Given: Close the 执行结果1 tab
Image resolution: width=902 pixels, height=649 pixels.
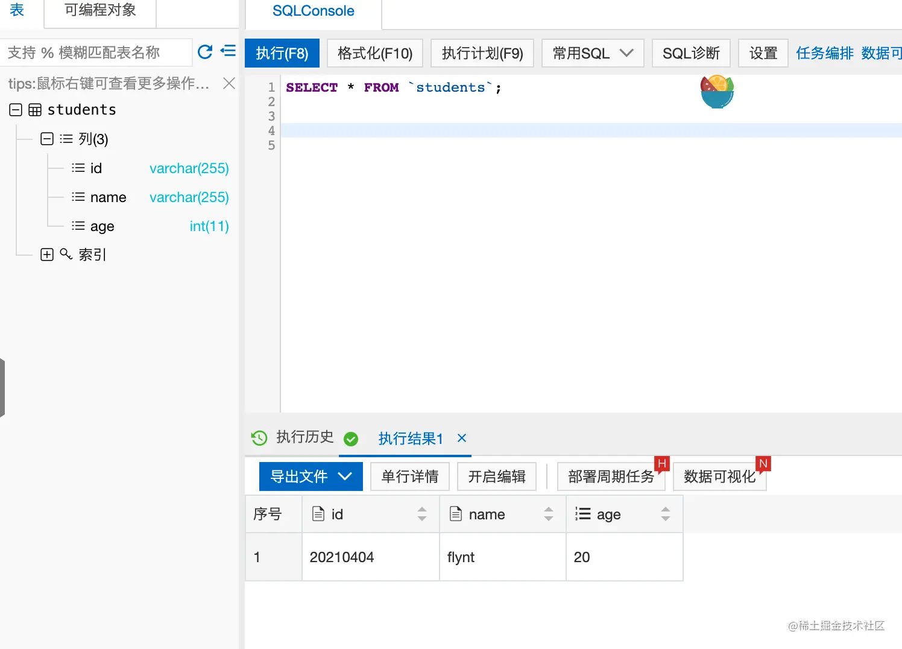Looking at the screenshot, I should [462, 438].
